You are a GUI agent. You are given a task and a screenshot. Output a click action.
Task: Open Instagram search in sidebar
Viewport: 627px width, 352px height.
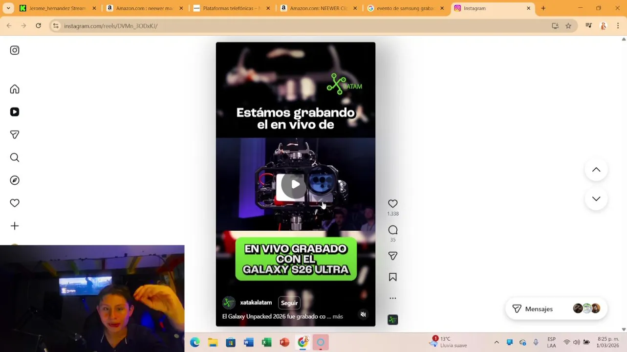point(15,157)
